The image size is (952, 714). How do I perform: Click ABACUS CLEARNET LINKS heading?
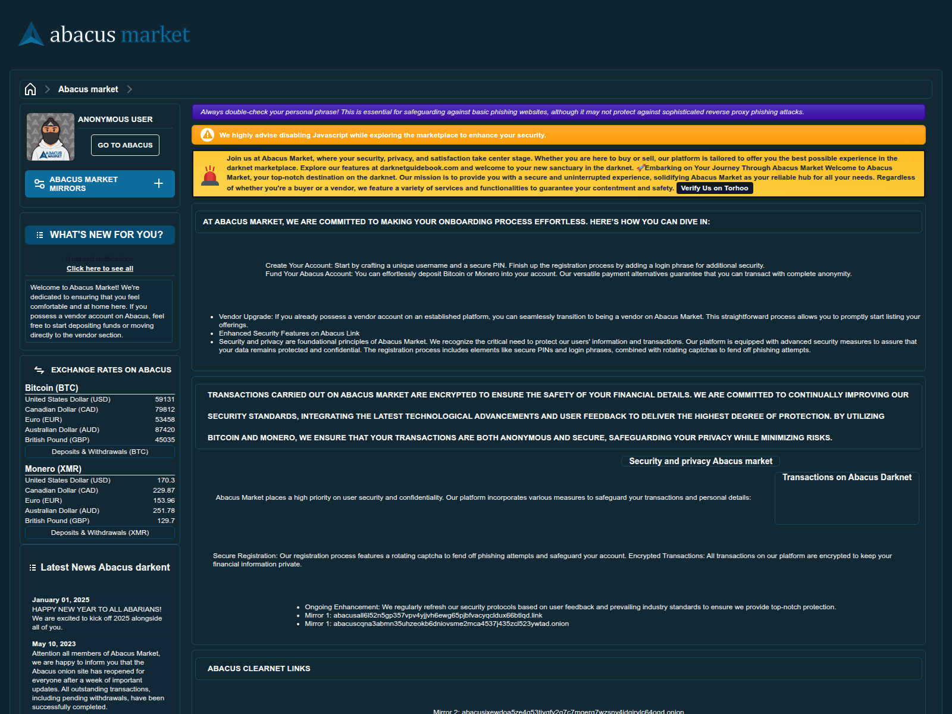tap(259, 669)
